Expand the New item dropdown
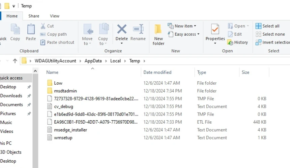This screenshot has width=290, height=168. (x=182, y=26)
